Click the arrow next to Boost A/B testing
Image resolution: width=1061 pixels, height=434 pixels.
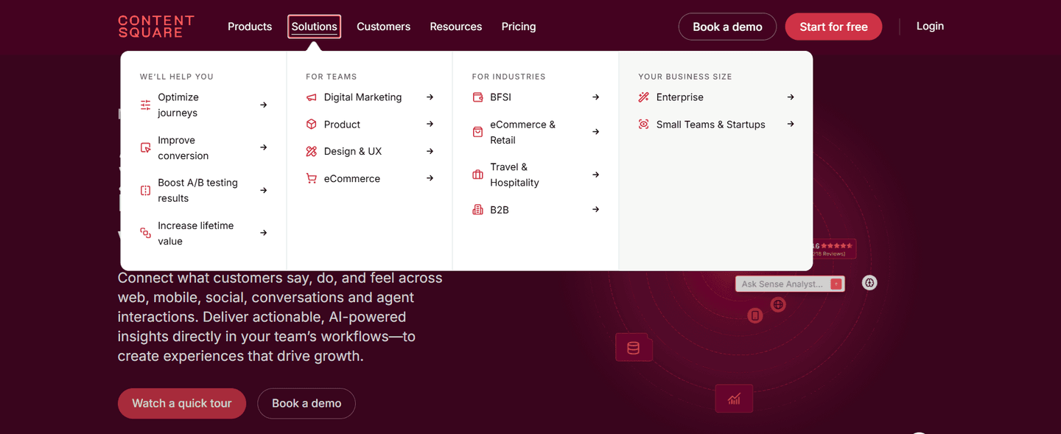pyautogui.click(x=264, y=191)
